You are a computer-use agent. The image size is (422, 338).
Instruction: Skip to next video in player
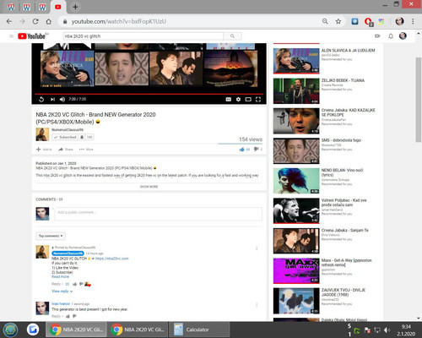coord(52,99)
